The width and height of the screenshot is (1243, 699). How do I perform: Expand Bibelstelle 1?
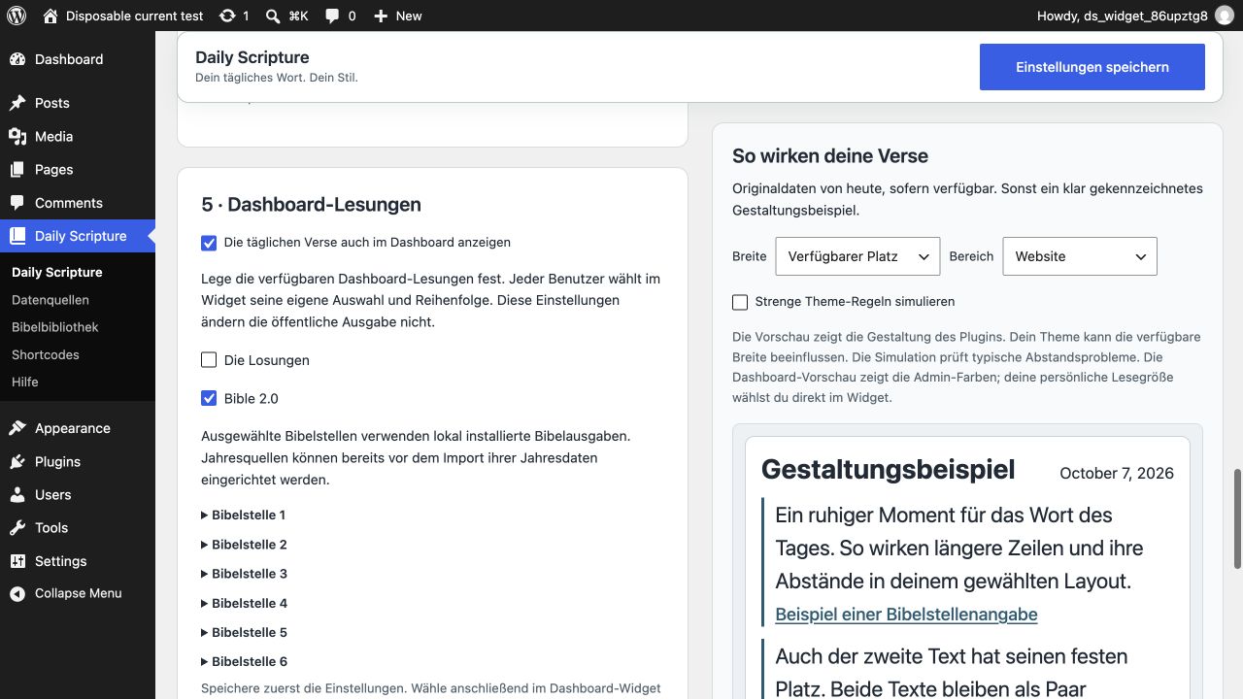click(244, 516)
